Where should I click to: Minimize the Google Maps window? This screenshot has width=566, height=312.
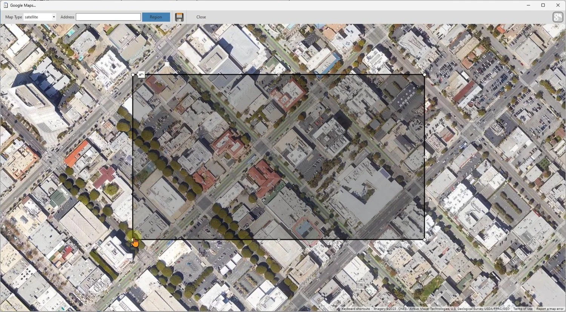[x=529, y=5]
